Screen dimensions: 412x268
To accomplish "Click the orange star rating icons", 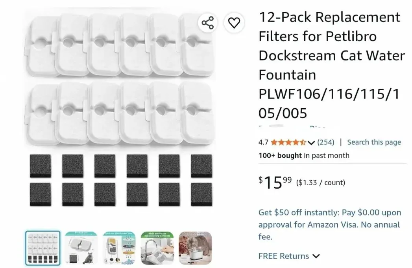I will 288,142.
